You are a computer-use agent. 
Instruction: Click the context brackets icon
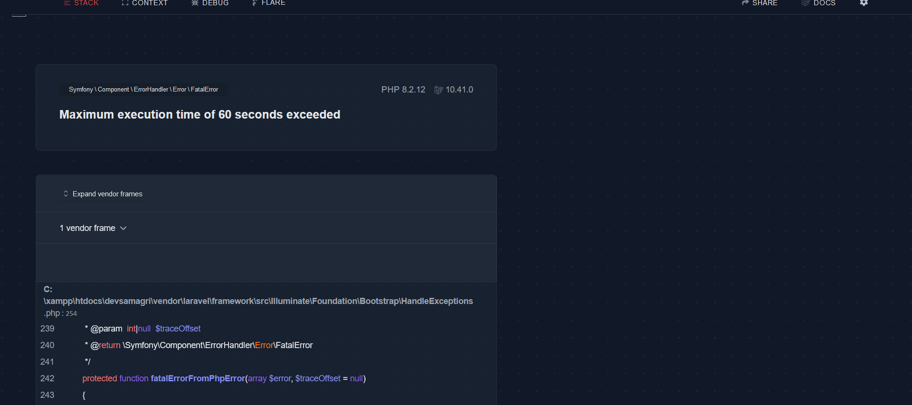coord(125,3)
